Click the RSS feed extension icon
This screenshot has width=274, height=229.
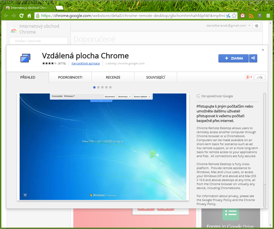point(251,16)
